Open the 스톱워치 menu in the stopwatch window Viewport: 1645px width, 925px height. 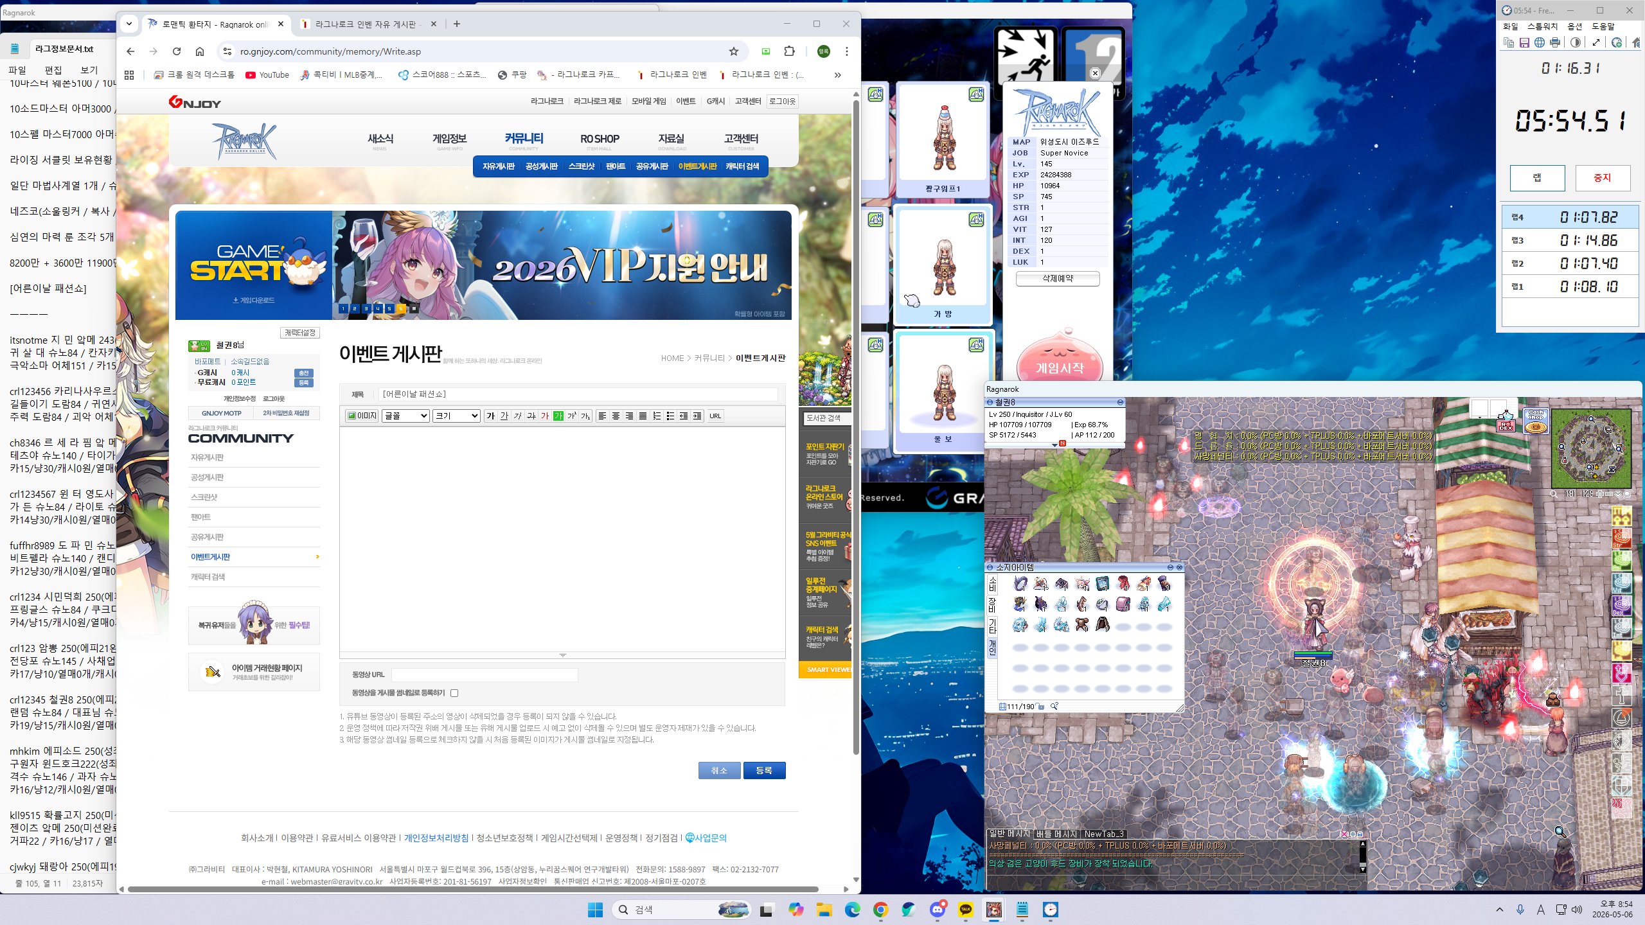pyautogui.click(x=1542, y=26)
